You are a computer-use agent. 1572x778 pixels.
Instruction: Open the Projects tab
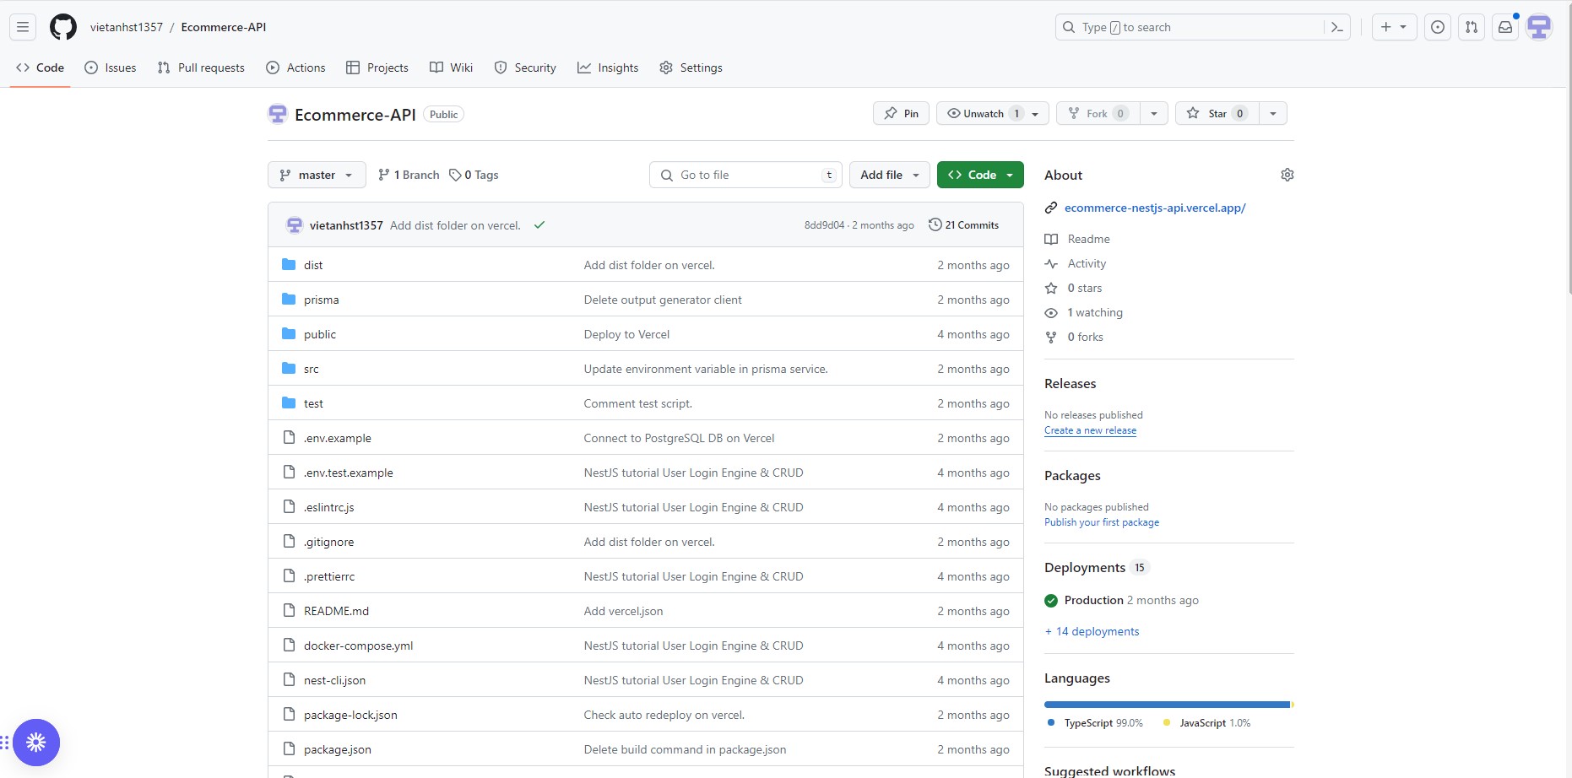pyautogui.click(x=377, y=68)
